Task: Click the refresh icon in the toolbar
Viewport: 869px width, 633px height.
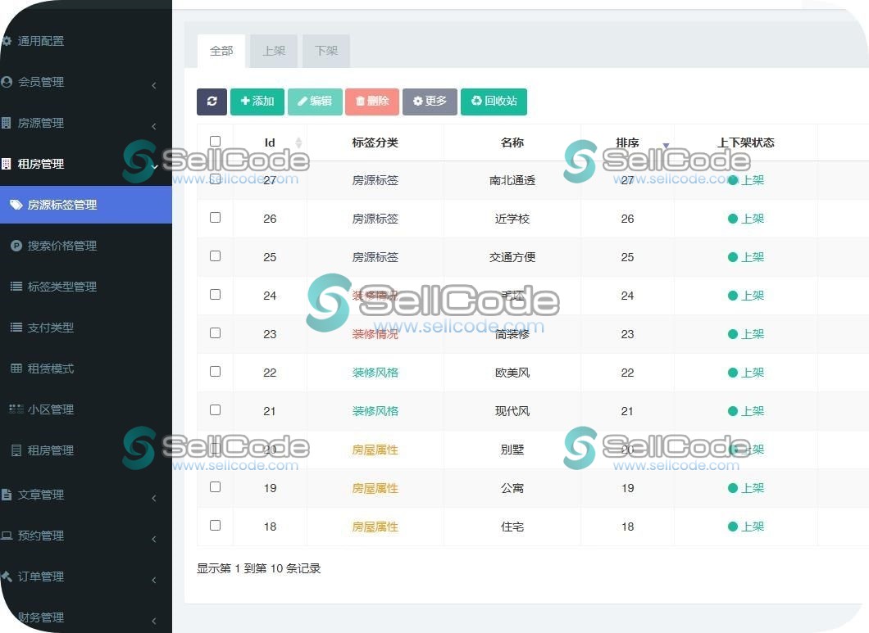Action: [212, 102]
